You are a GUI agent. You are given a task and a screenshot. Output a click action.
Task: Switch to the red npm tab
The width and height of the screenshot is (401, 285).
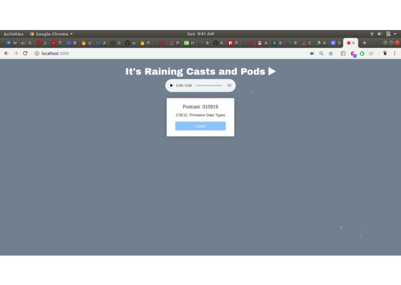pos(233,43)
